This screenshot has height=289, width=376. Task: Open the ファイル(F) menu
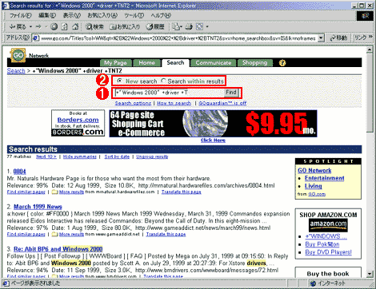tap(21, 15)
